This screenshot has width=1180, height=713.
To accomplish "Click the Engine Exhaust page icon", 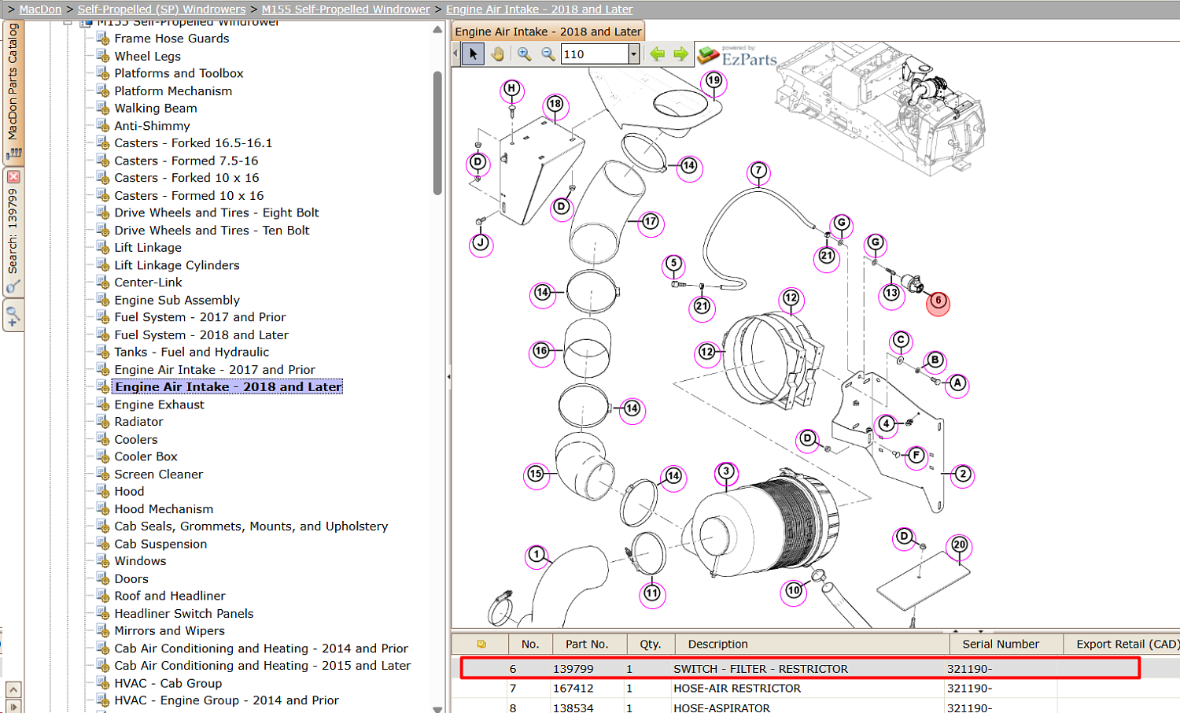I will pos(103,405).
